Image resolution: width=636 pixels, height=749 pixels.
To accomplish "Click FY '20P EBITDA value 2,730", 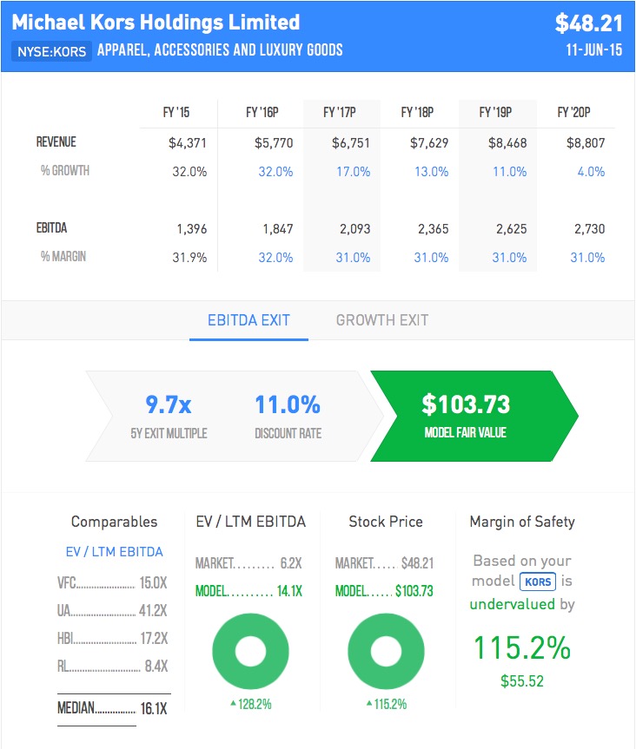I will tap(590, 229).
